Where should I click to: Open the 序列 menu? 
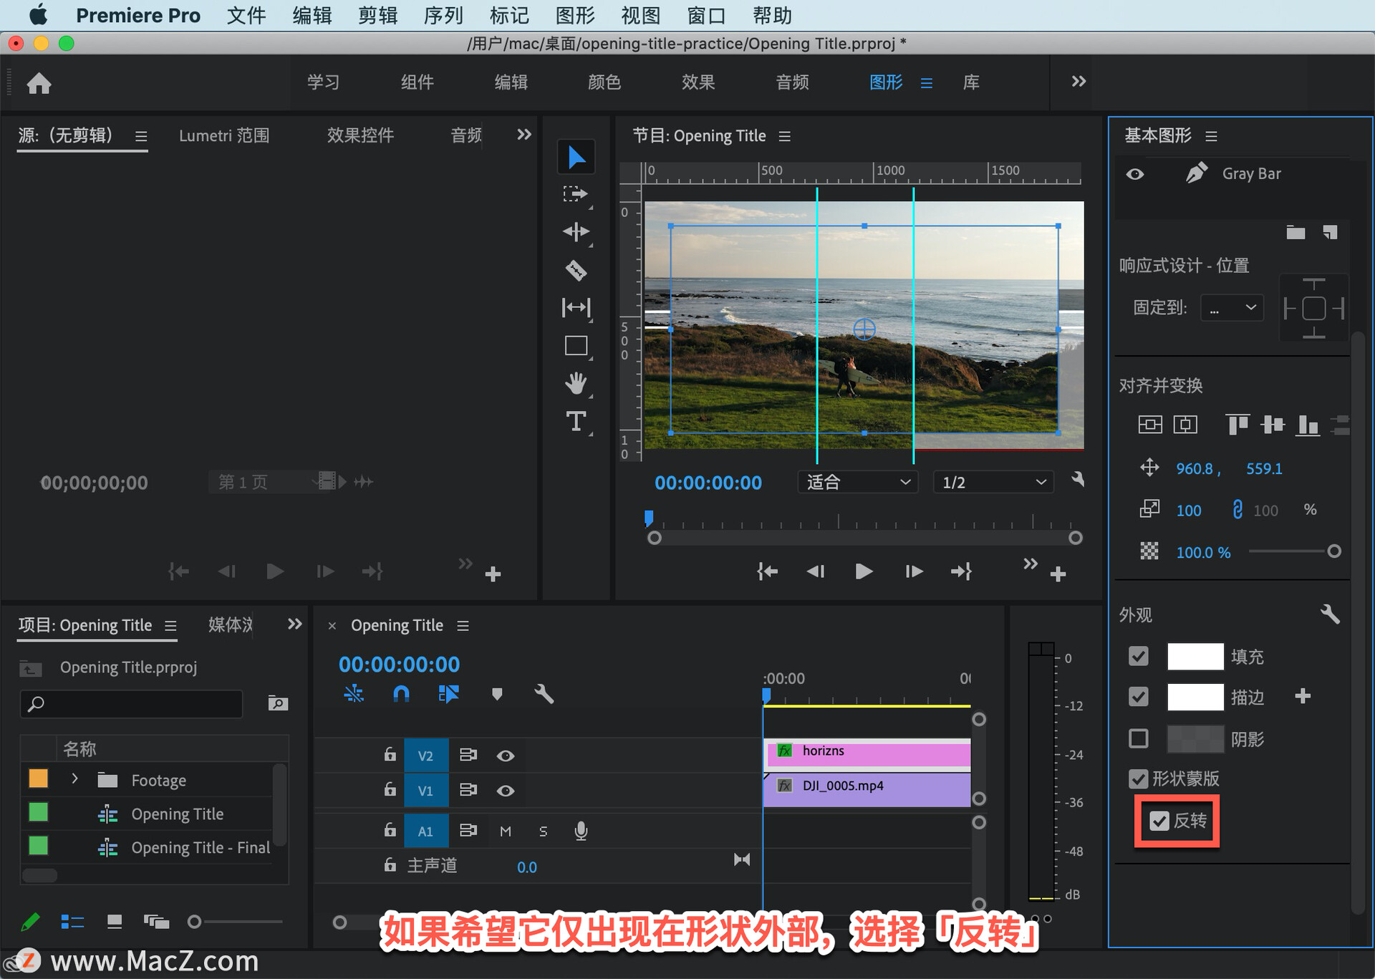(x=443, y=15)
